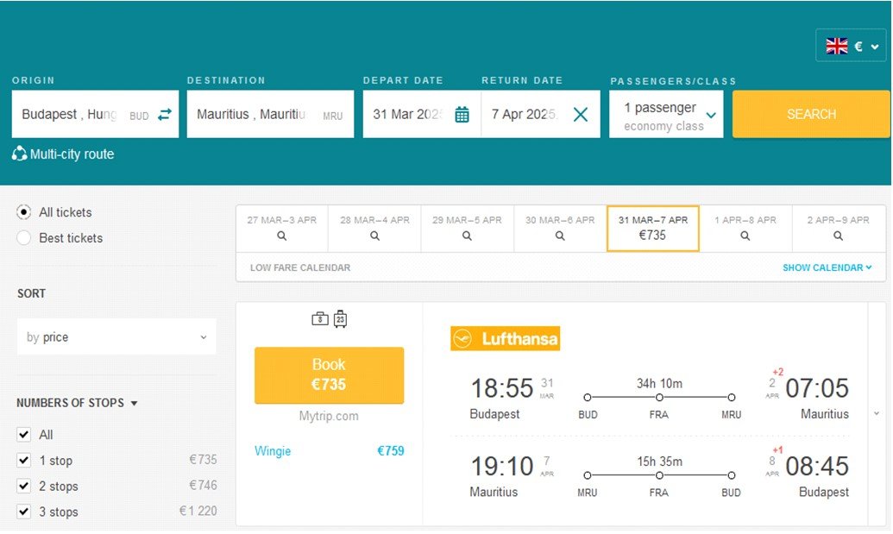
Task: Open passengers and class dropdown
Action: (x=666, y=115)
